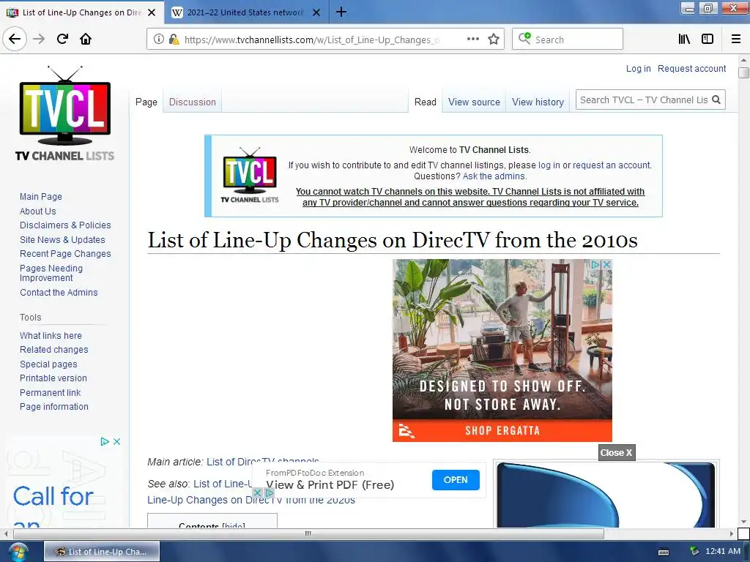This screenshot has height=562, width=750.
Task: Open About Us sidebar link
Action: point(38,211)
